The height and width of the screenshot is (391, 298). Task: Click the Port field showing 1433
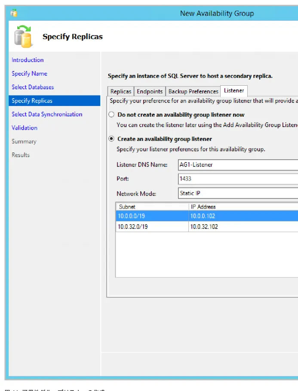(238, 179)
